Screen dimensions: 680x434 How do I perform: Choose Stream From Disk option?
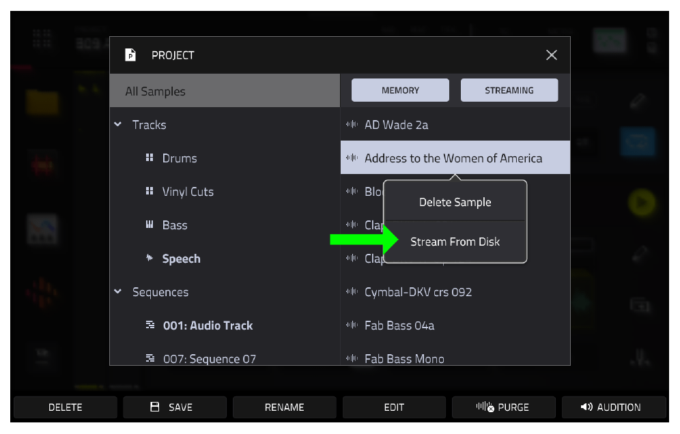coord(455,242)
